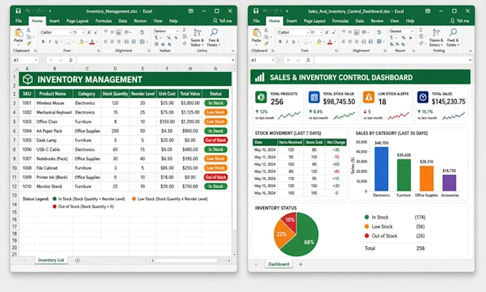Open ribbon display options in Sales dashboard title bar
The image size is (486, 292).
tap(427, 11)
